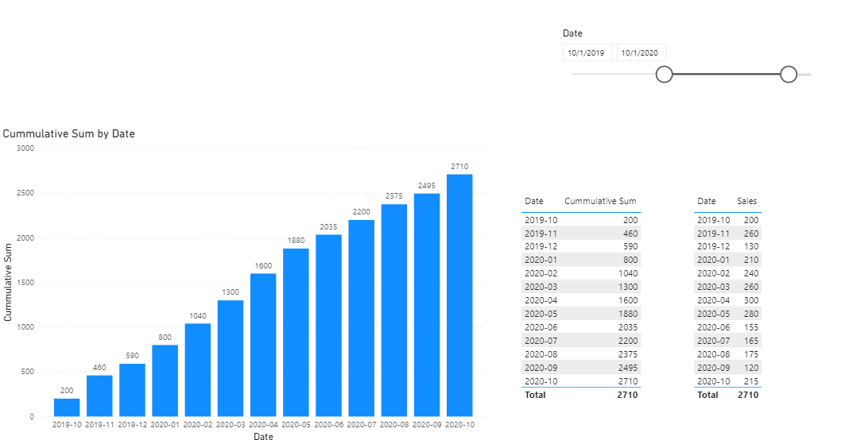Click 2020-01 in the Sales table
845x440 pixels.
pyautogui.click(x=714, y=260)
